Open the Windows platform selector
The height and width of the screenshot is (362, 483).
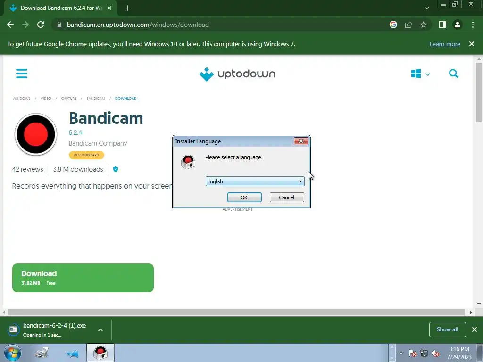[420, 74]
